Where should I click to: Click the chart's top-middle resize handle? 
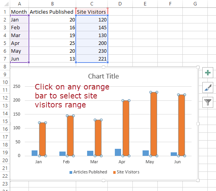click(x=104, y=67)
